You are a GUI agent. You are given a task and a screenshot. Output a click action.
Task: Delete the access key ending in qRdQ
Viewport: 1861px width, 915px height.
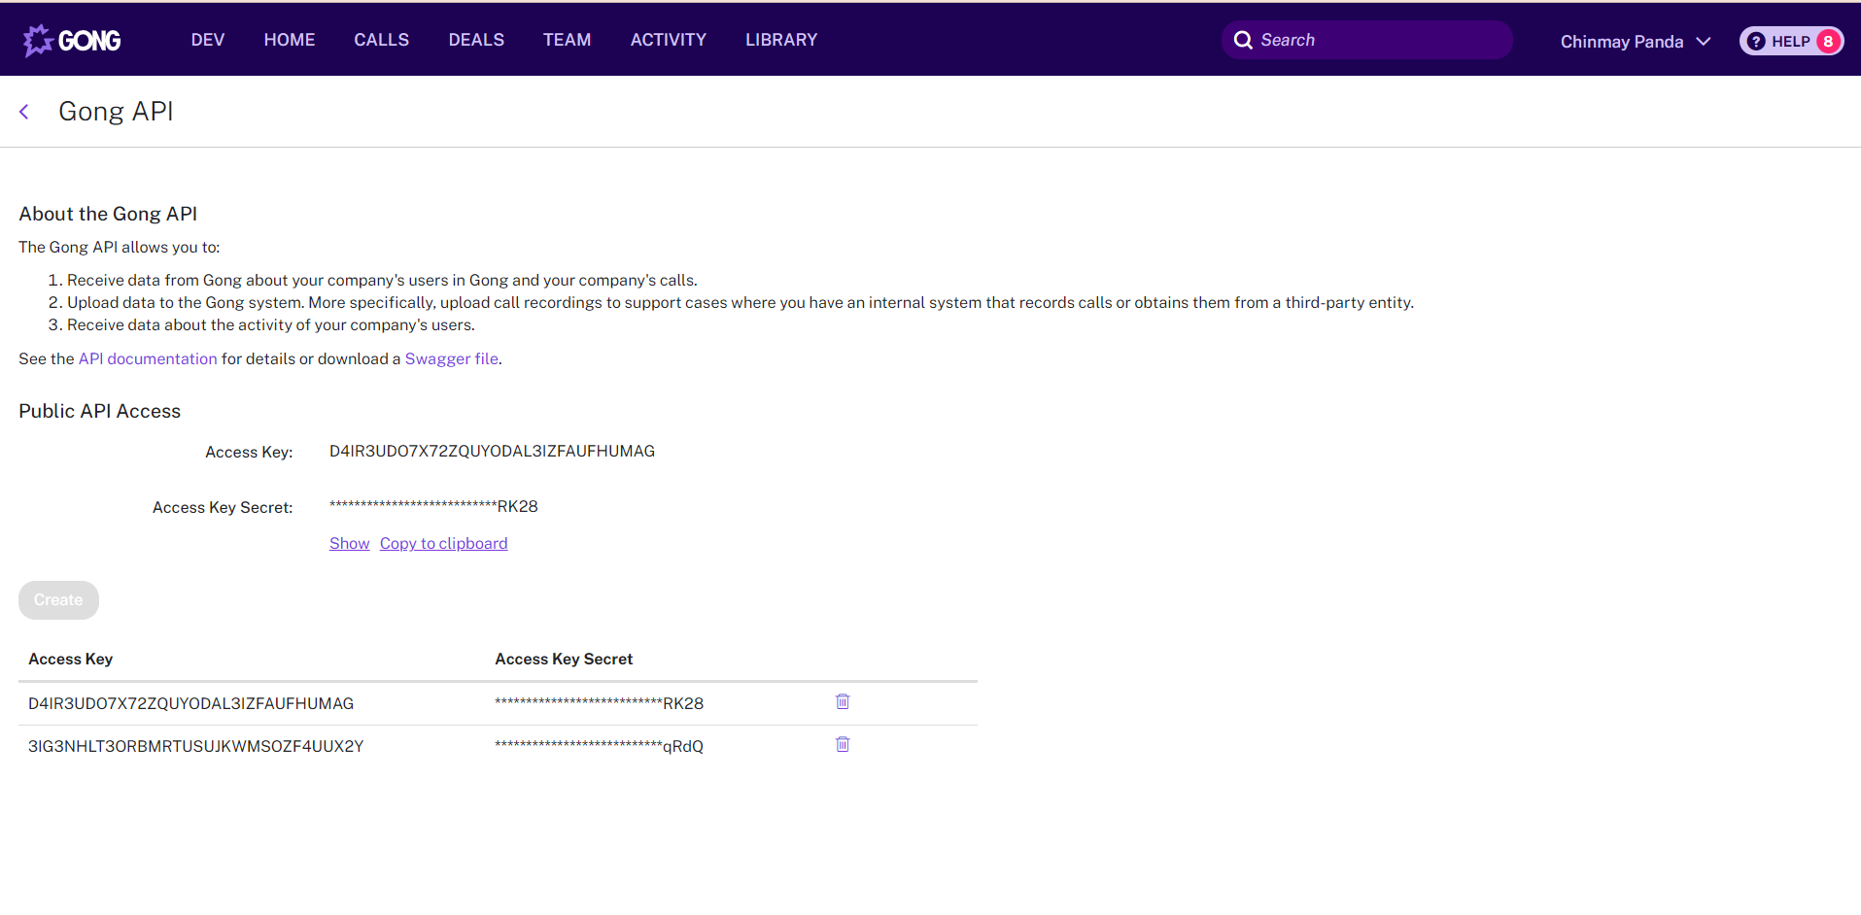pyautogui.click(x=843, y=744)
